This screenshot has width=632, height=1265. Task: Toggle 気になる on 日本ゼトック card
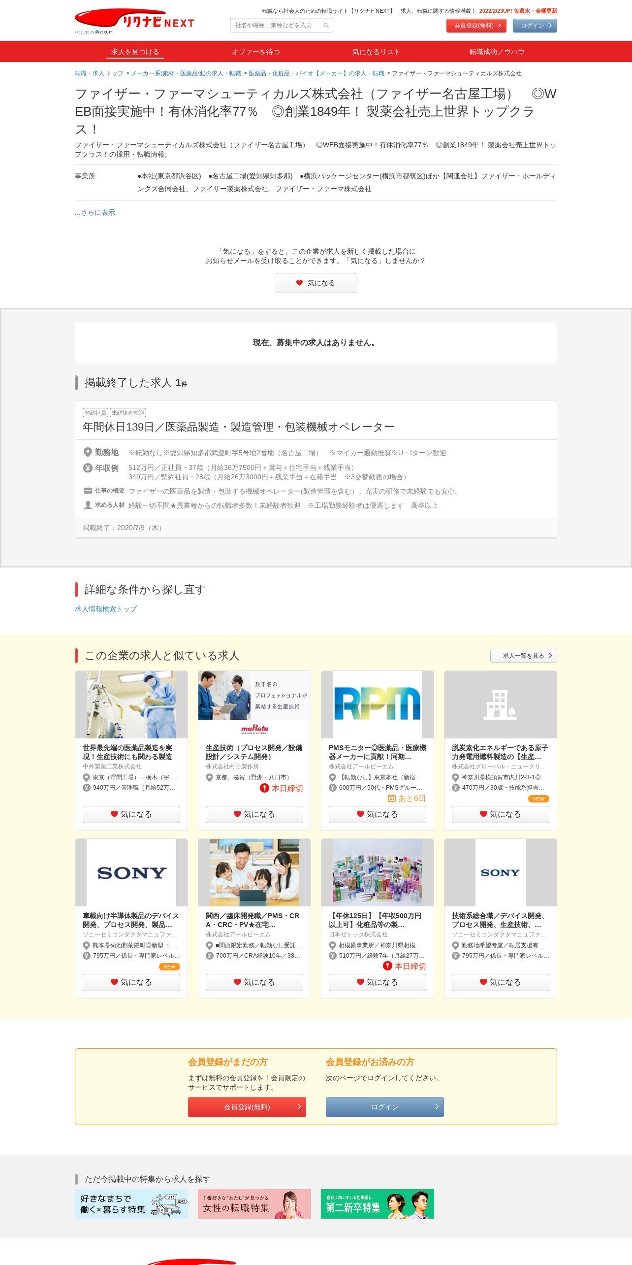[378, 982]
